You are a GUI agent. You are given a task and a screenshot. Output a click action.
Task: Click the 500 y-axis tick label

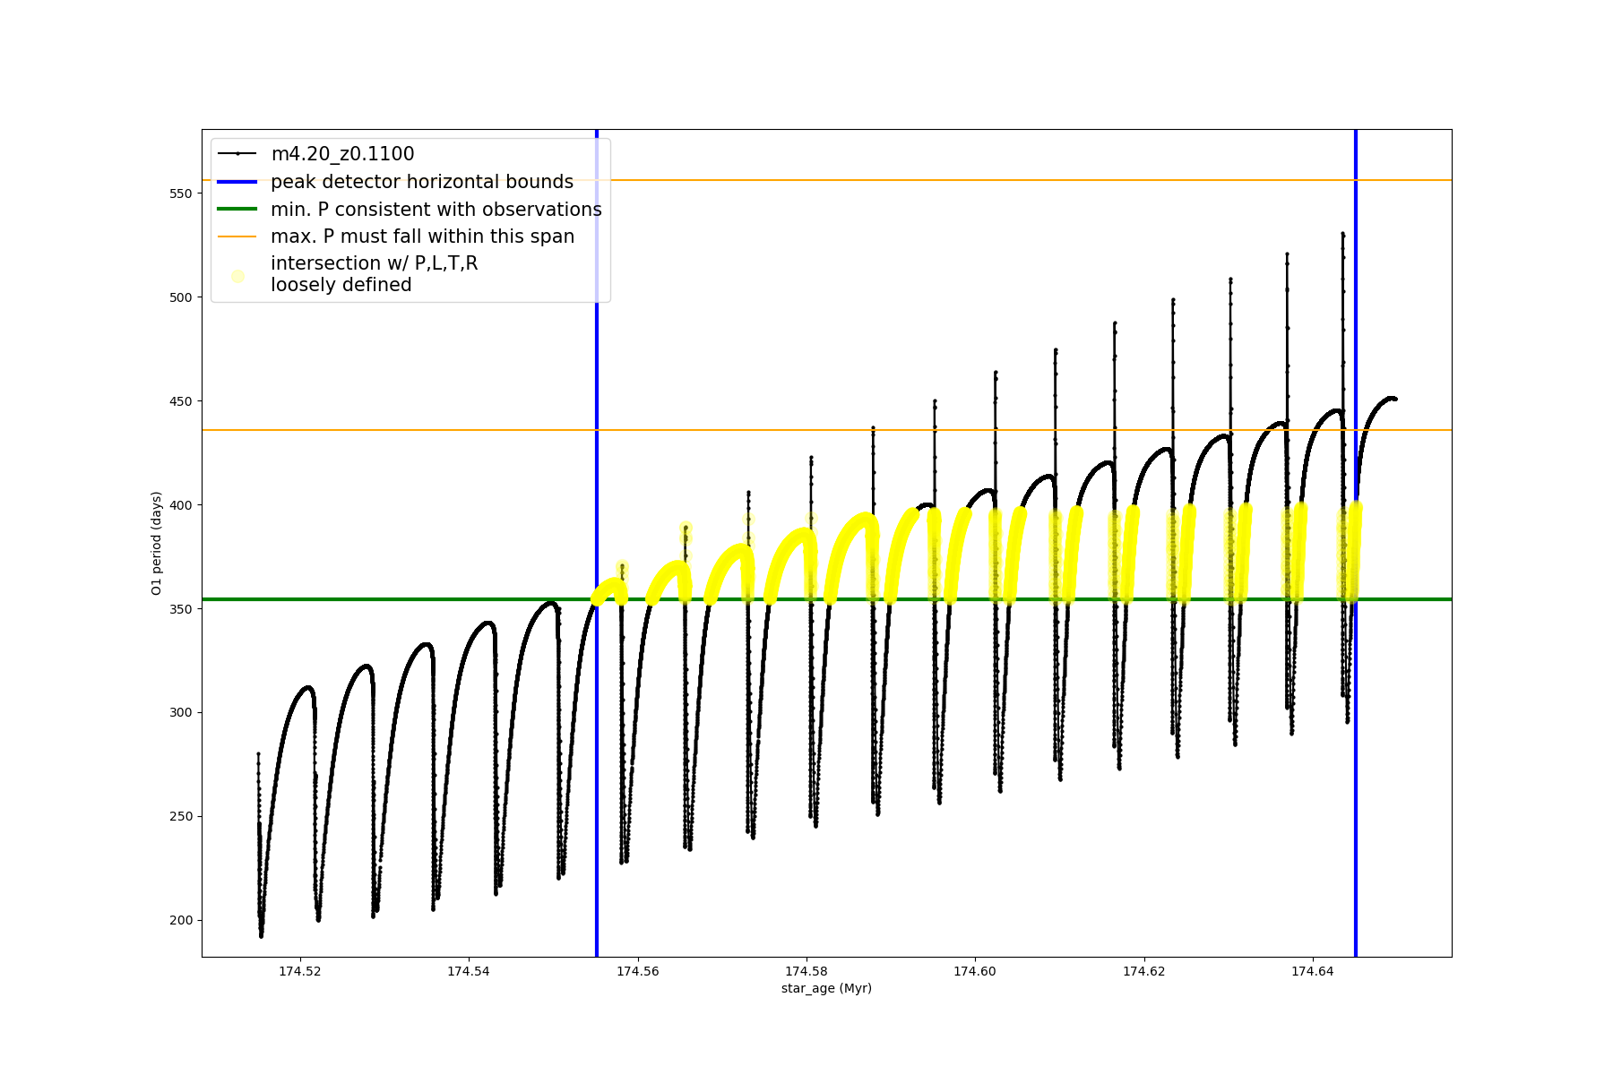181,297
